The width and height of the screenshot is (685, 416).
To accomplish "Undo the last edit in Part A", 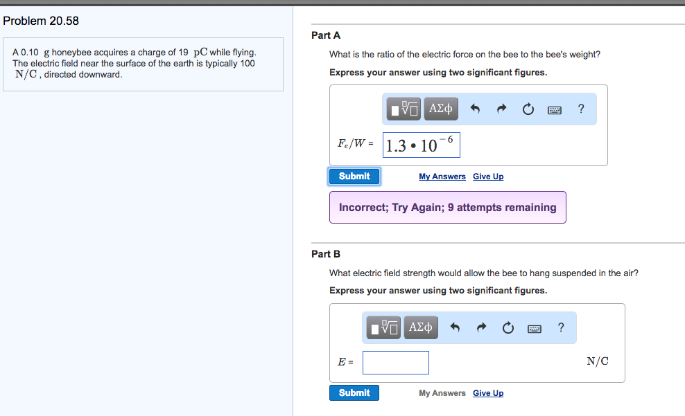I will 475,109.
